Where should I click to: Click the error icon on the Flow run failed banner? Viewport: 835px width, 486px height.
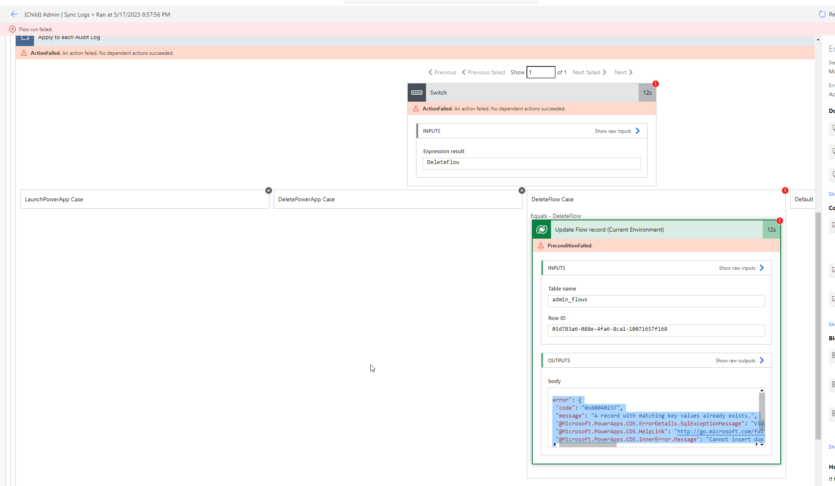tap(12, 29)
